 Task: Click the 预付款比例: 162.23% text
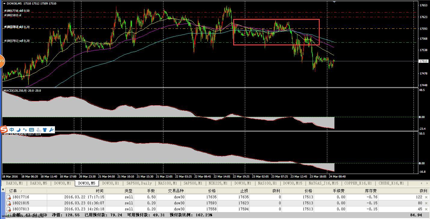pos(191,215)
